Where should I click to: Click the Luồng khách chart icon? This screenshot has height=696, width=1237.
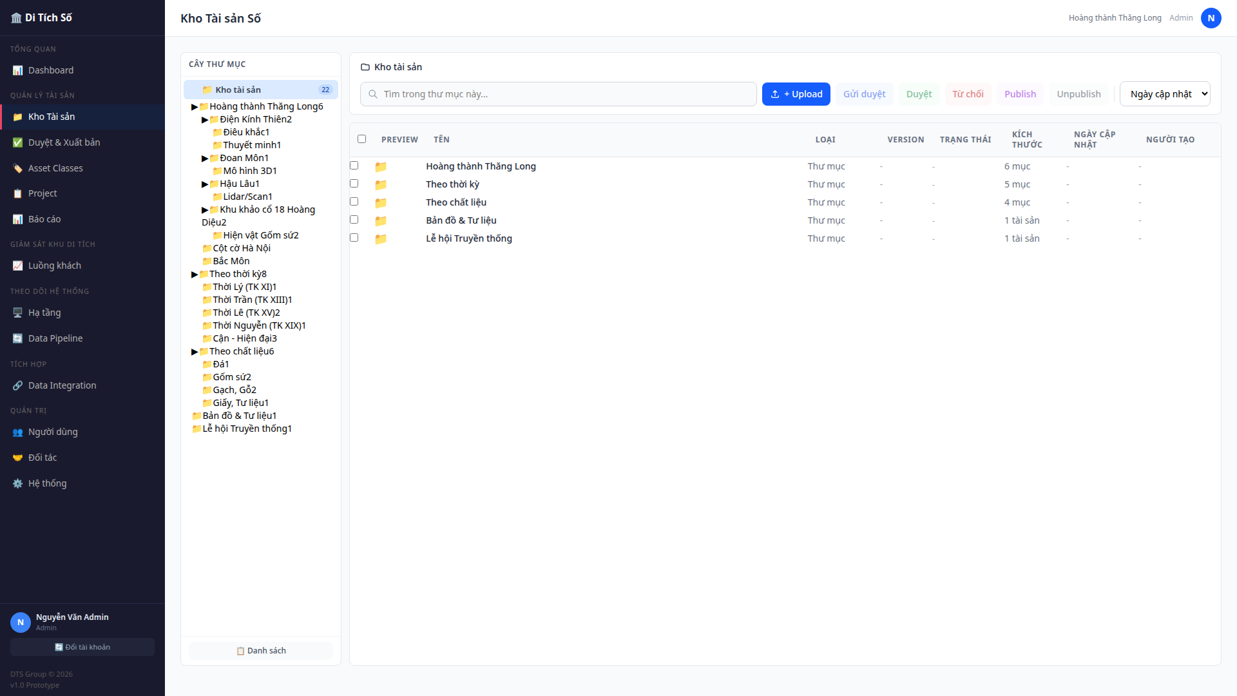[x=17, y=266]
